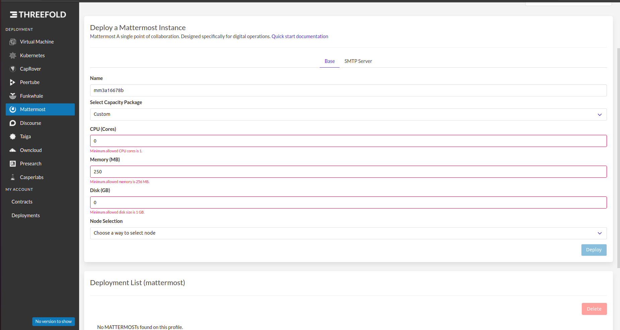Select the Virtual Machine deployment icon
This screenshot has height=330, width=620.
[x=13, y=42]
